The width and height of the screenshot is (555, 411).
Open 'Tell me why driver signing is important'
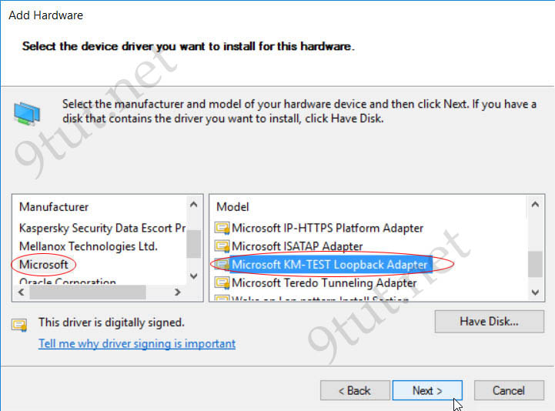[x=137, y=344]
